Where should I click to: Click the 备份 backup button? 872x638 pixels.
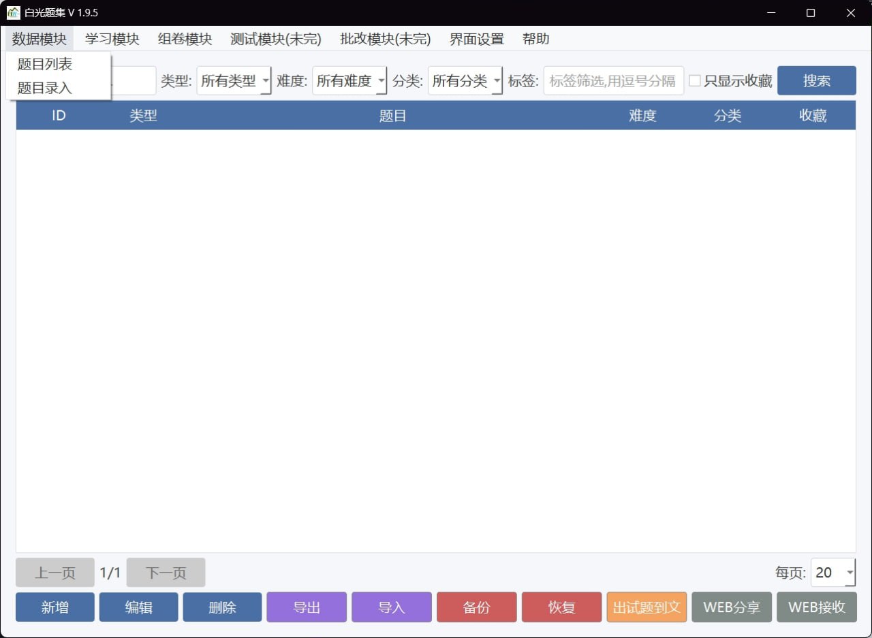tap(476, 607)
